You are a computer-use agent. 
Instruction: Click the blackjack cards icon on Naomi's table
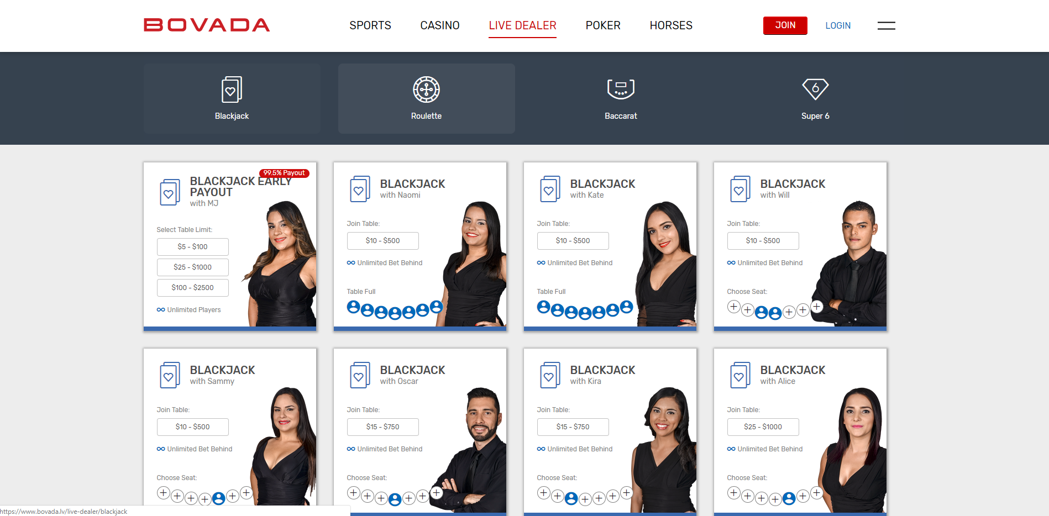click(360, 188)
